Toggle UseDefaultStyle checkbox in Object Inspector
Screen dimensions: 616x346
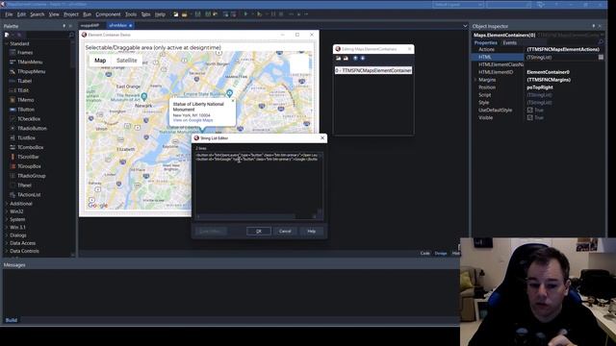(530, 111)
